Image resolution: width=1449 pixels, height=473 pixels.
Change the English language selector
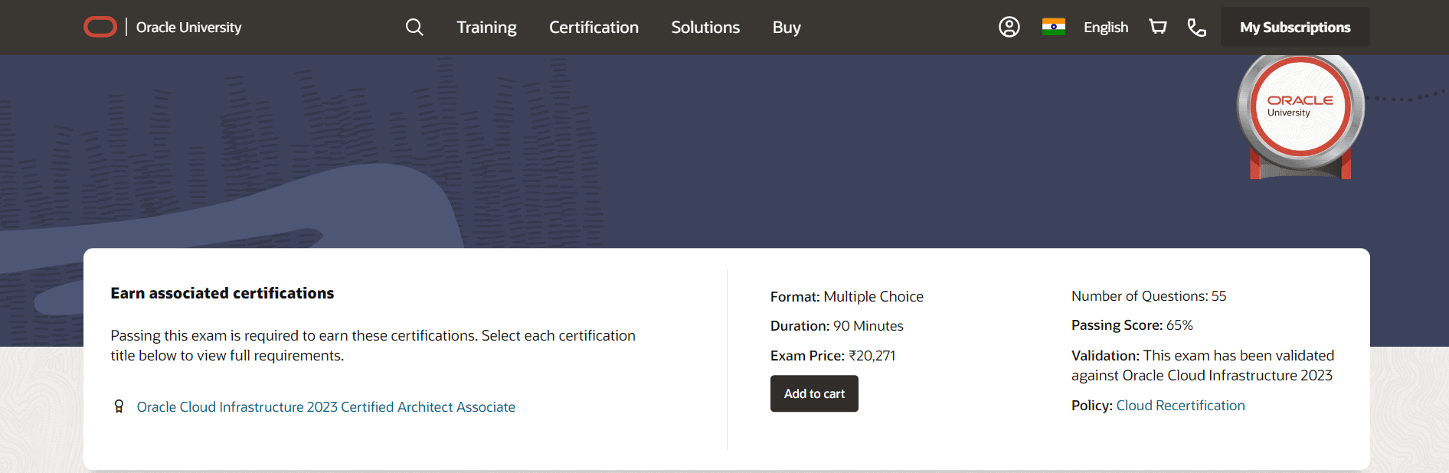point(1105,28)
